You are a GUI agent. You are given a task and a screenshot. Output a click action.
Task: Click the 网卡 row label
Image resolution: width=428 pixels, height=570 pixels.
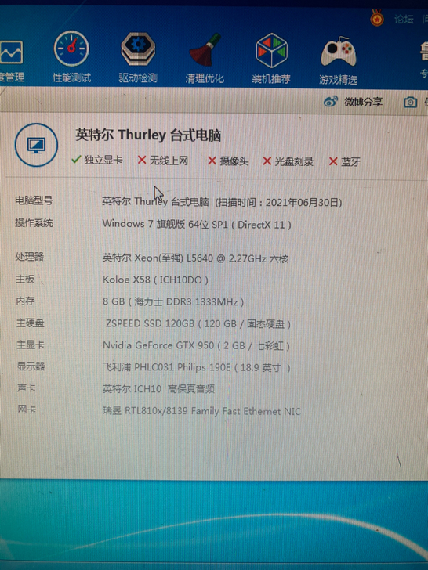pos(27,409)
